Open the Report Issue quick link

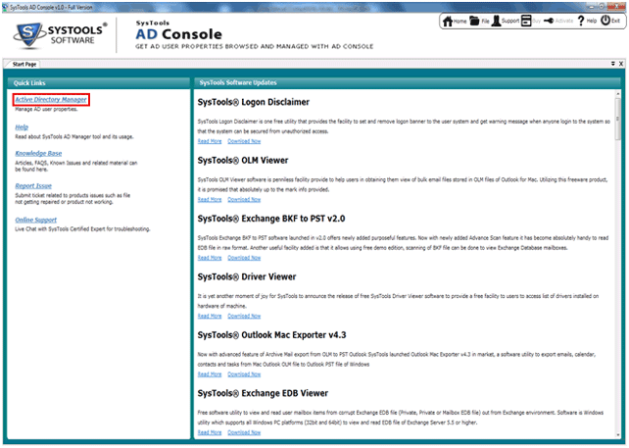[33, 186]
